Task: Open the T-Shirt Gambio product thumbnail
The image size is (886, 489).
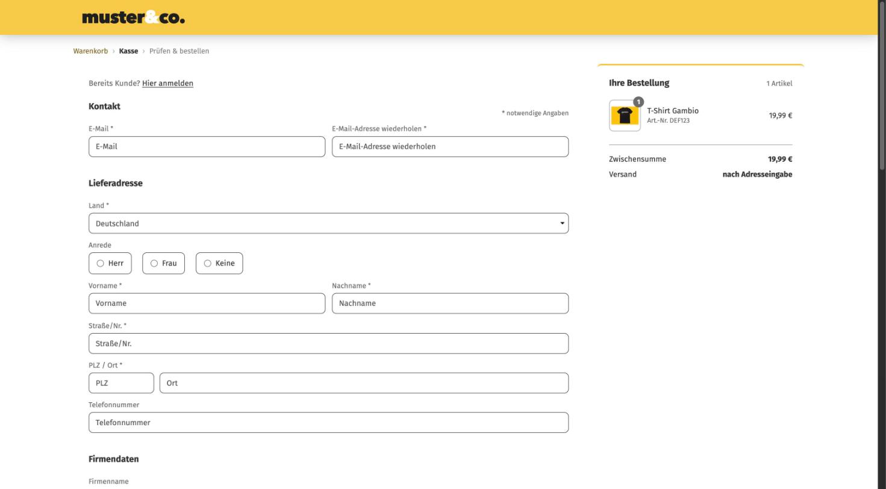Action: pos(625,116)
